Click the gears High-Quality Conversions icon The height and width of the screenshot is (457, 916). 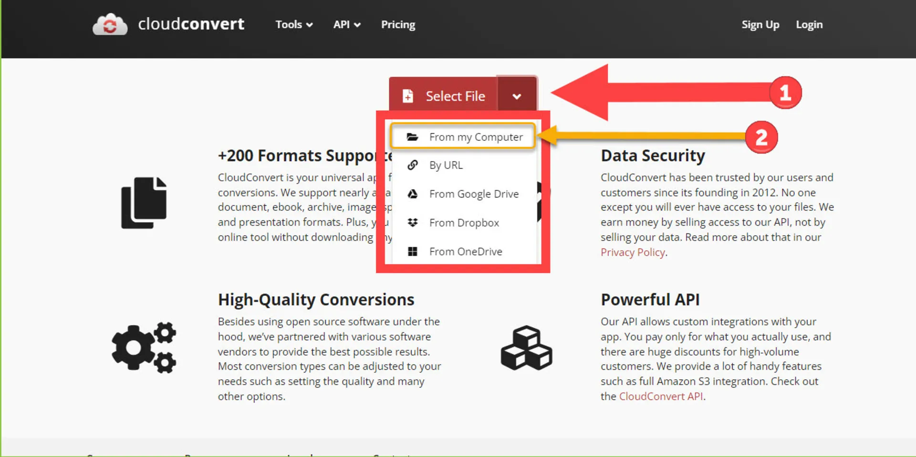[144, 347]
